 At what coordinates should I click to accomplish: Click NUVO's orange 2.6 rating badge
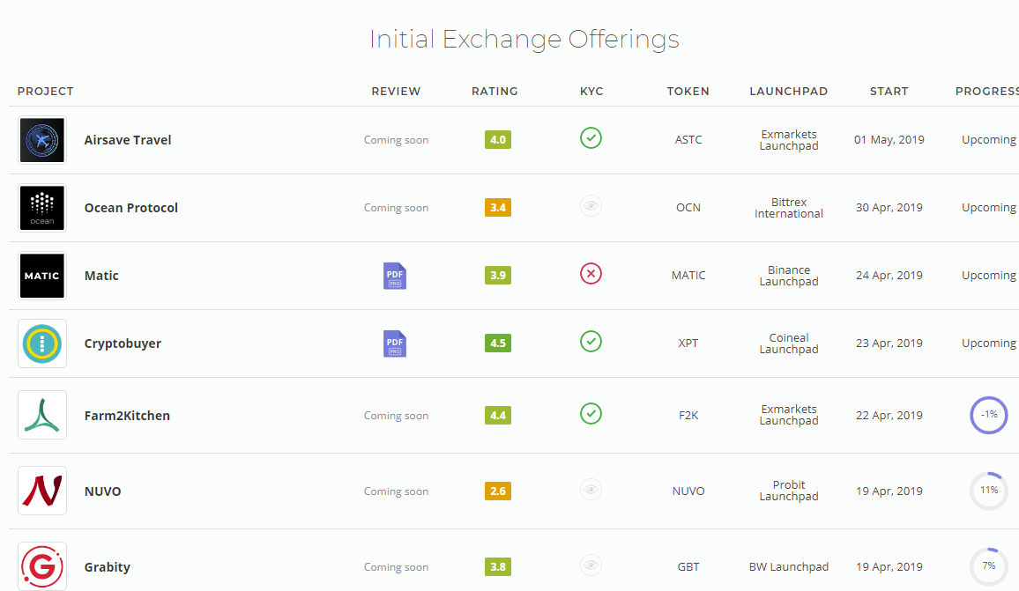pos(498,491)
